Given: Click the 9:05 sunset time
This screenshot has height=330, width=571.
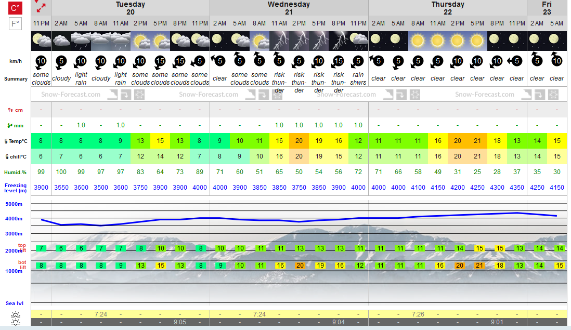Looking at the screenshot, I should click(180, 322).
